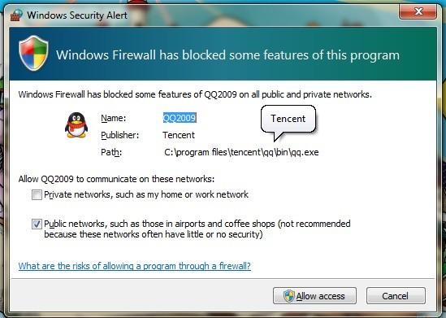Screen dimensions: 446x318
Task: Enable the Private networks checkbox
Action: click(37, 194)
